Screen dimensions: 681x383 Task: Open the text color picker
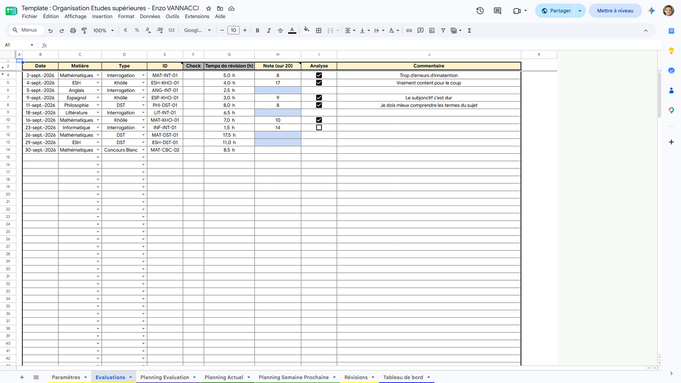pyautogui.click(x=292, y=31)
